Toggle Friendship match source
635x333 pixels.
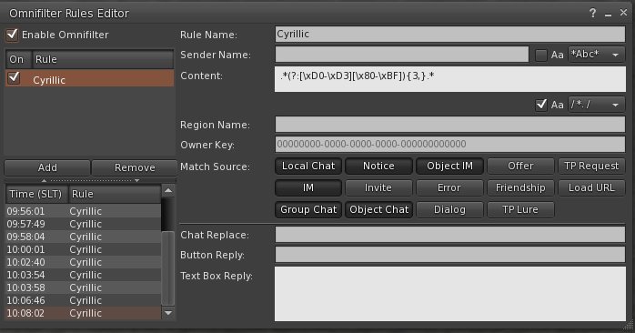(520, 188)
